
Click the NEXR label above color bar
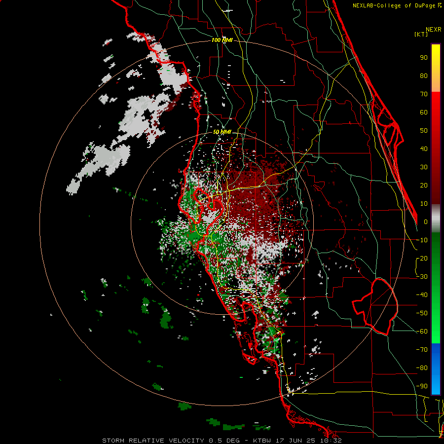(434, 30)
